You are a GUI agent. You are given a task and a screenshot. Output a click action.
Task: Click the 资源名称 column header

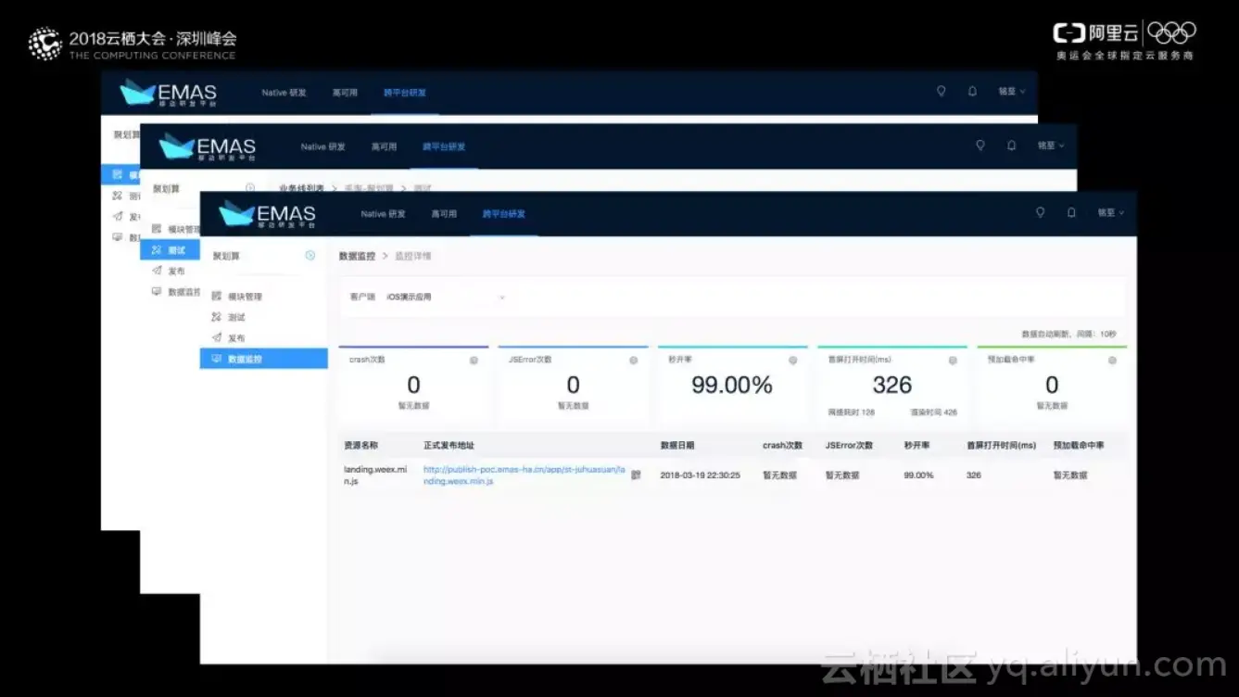[360, 446]
